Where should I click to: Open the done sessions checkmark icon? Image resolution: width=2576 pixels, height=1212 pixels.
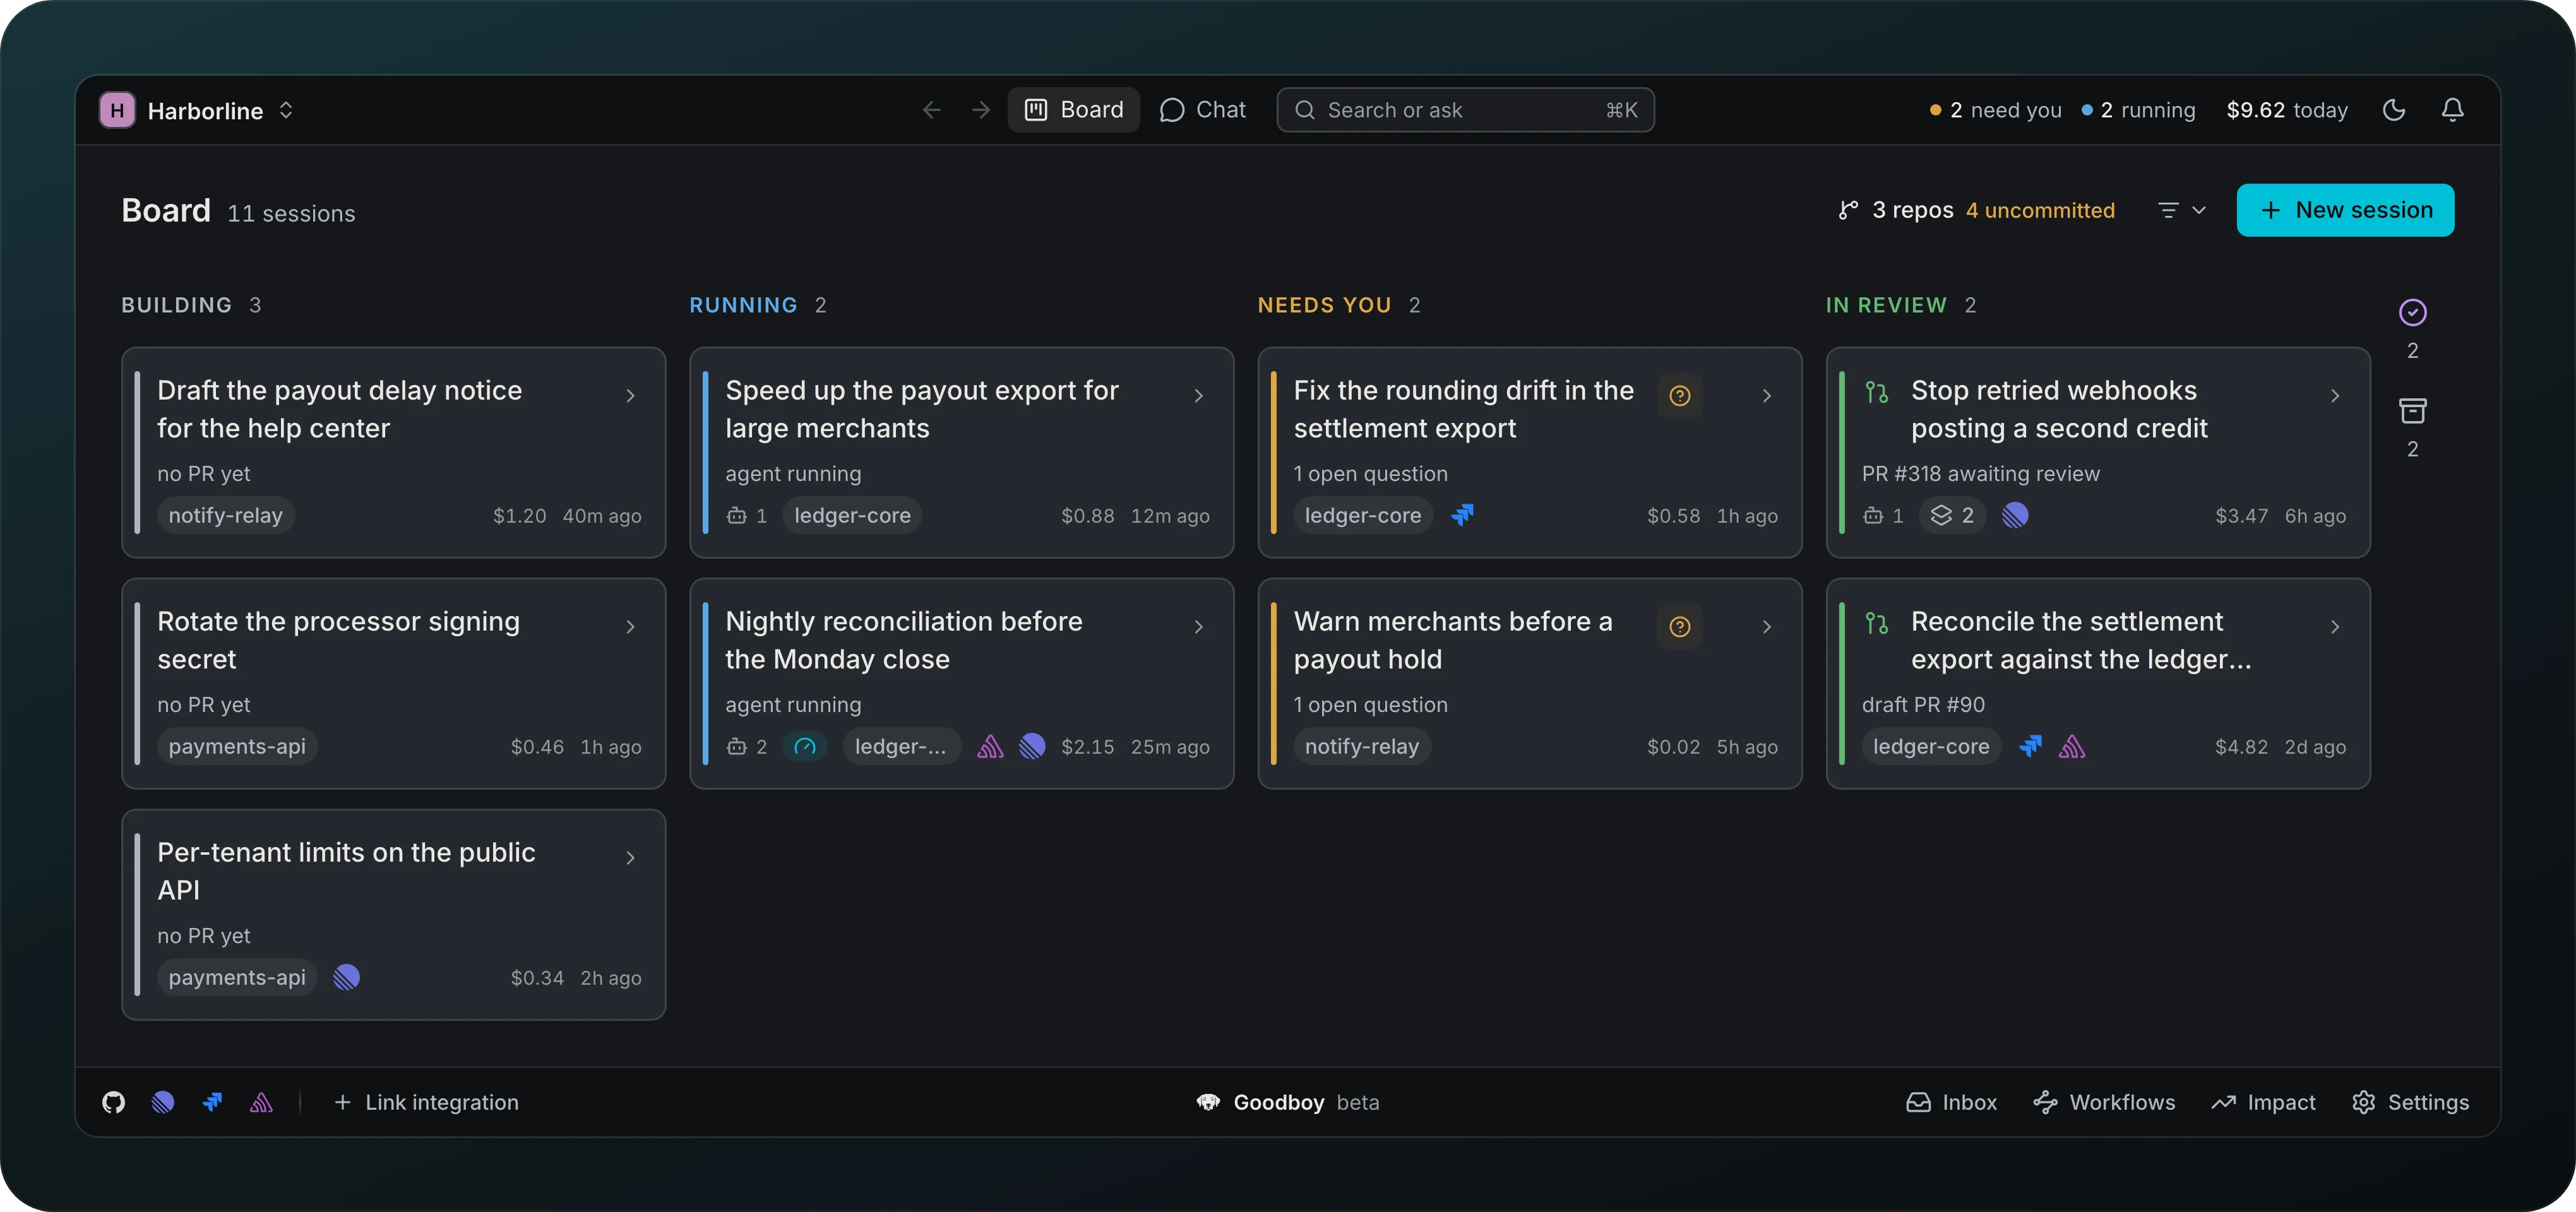[x=2412, y=313]
